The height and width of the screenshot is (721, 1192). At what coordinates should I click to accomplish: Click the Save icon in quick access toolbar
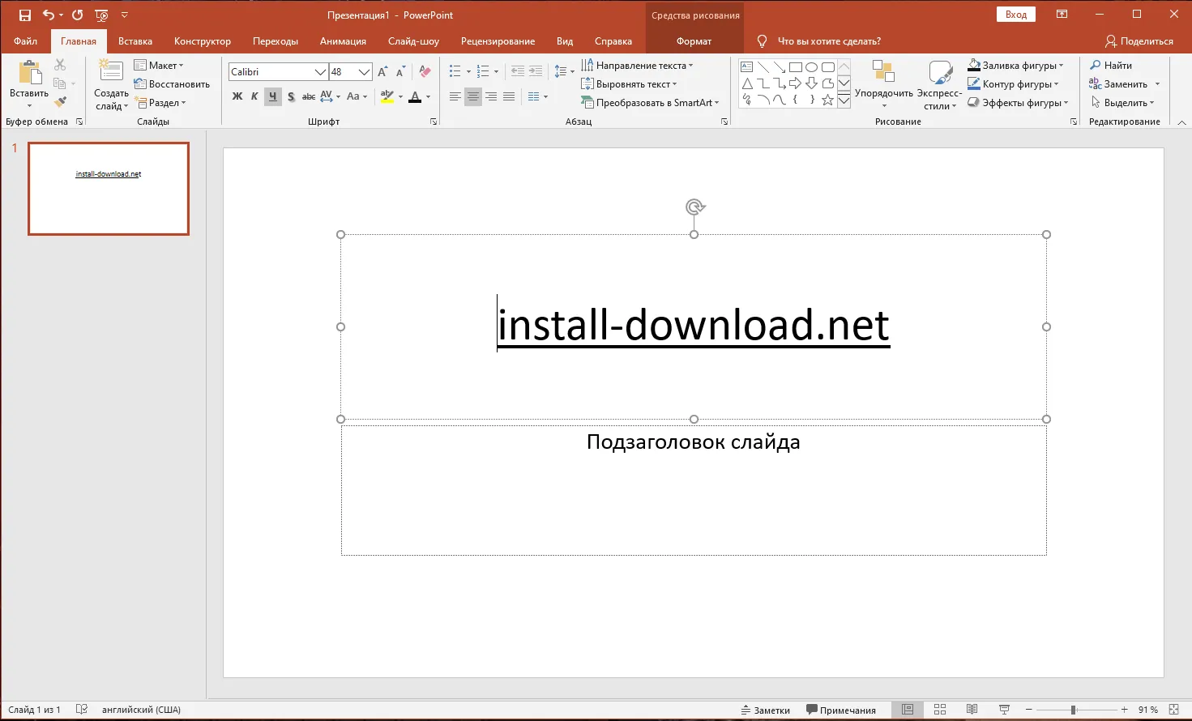point(25,15)
